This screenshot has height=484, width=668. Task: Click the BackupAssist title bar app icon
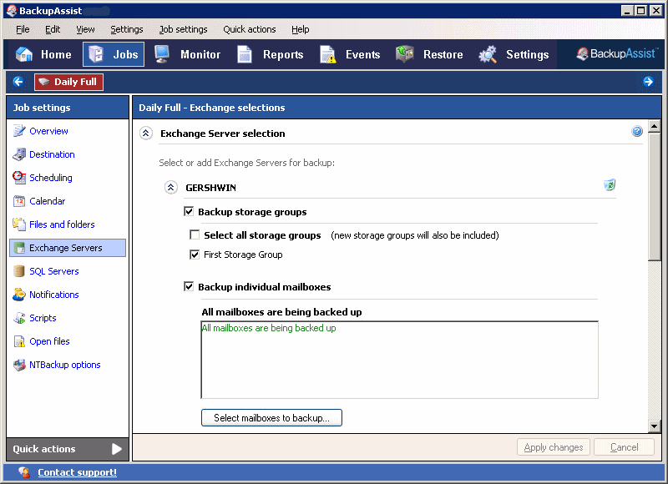(x=12, y=11)
